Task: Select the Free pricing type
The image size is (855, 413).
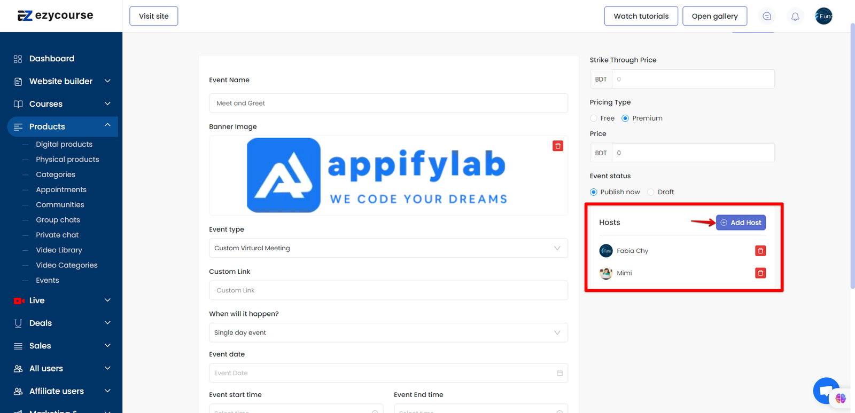Action: click(594, 118)
